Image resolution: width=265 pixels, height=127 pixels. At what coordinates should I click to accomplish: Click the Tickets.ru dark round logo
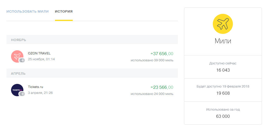point(17,90)
